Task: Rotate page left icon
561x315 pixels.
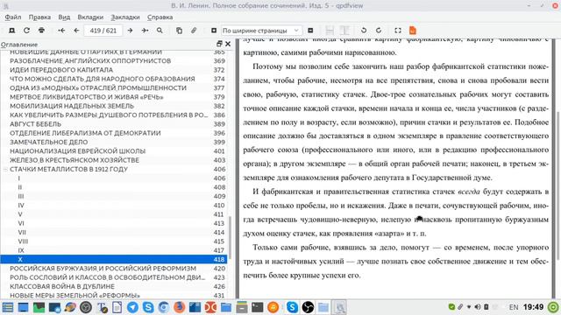Action: coord(364,31)
